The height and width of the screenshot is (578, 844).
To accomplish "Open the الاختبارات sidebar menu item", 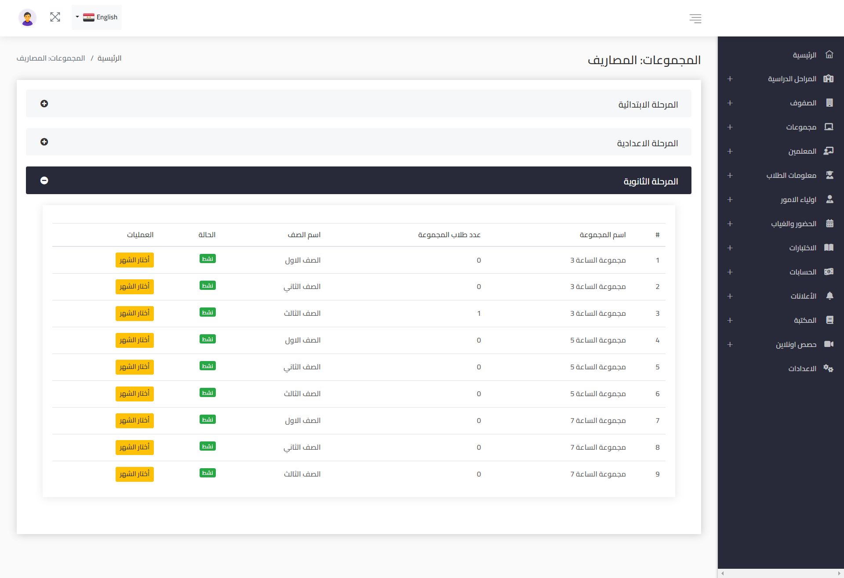I will [x=802, y=248].
